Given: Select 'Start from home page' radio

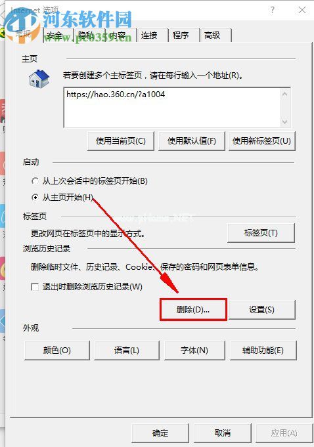Looking at the screenshot, I should 35,198.
